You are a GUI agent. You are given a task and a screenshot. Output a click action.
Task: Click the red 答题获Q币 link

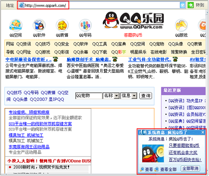(x=133, y=35)
